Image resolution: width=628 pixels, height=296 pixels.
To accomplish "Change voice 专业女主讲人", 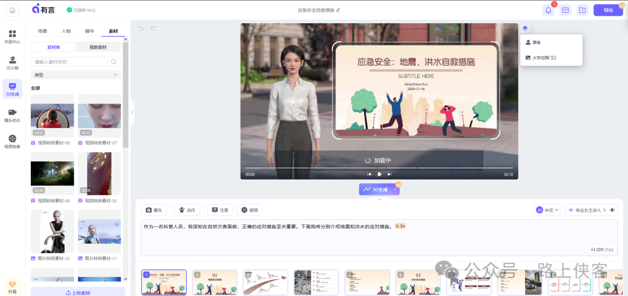I will (586, 210).
